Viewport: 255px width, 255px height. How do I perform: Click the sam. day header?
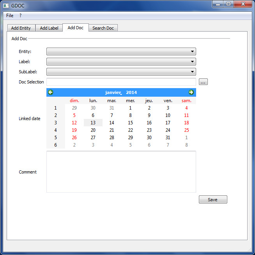tap(186, 101)
